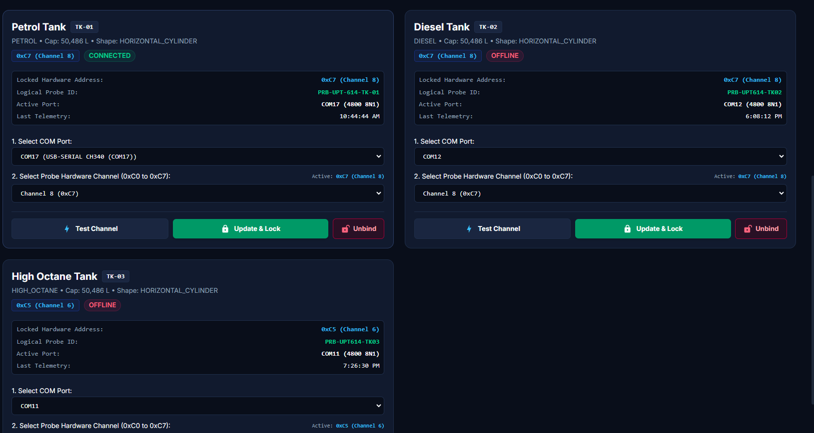Click the active port value COM11 (4800 8N1)
This screenshot has height=433, width=814.
[x=350, y=354]
